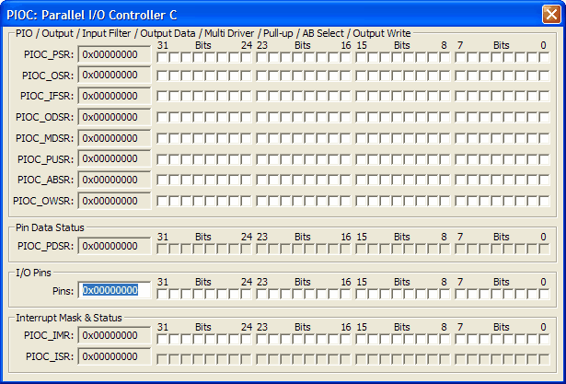Click the 'PIOC_IMR:' label text
The image size is (566, 384).
(x=49, y=335)
